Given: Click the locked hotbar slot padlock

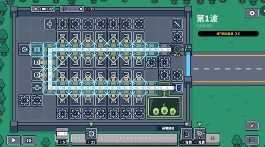Looking at the screenshot, I should [x=213, y=138].
